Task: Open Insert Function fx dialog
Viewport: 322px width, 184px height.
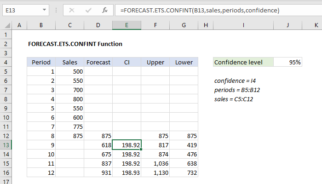Action: click(x=105, y=10)
